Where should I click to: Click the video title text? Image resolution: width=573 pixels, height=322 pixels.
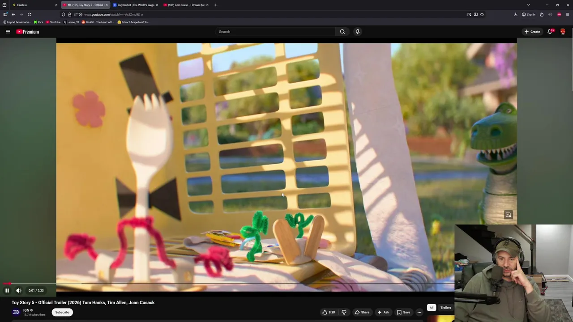(83, 303)
